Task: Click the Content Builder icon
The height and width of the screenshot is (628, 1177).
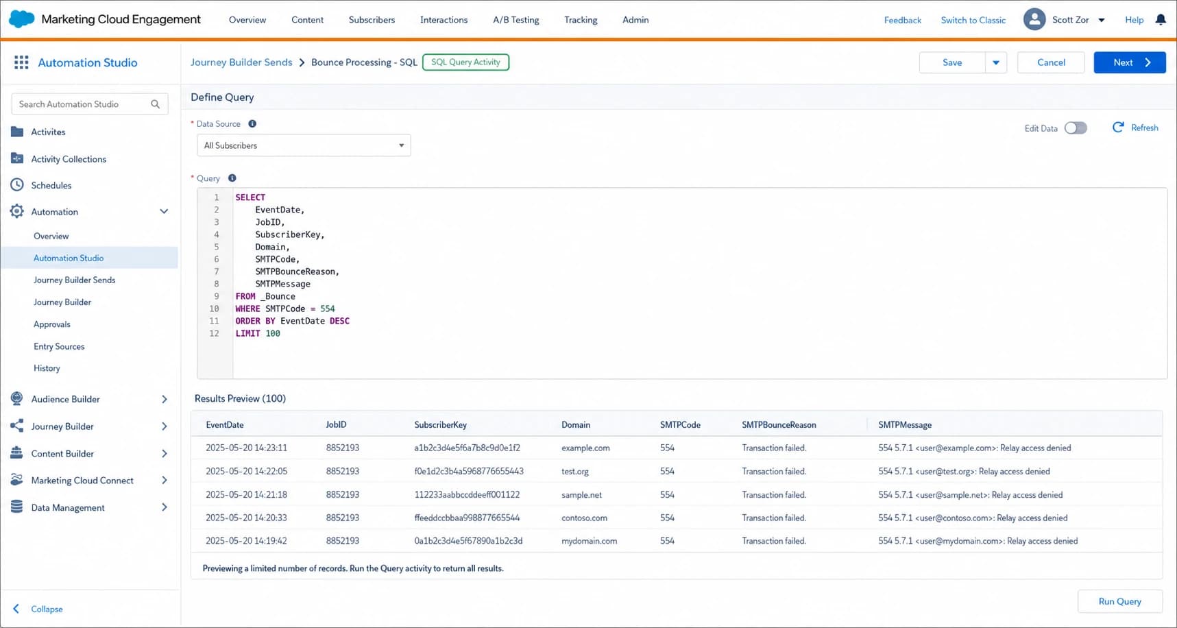Action: coord(17,453)
